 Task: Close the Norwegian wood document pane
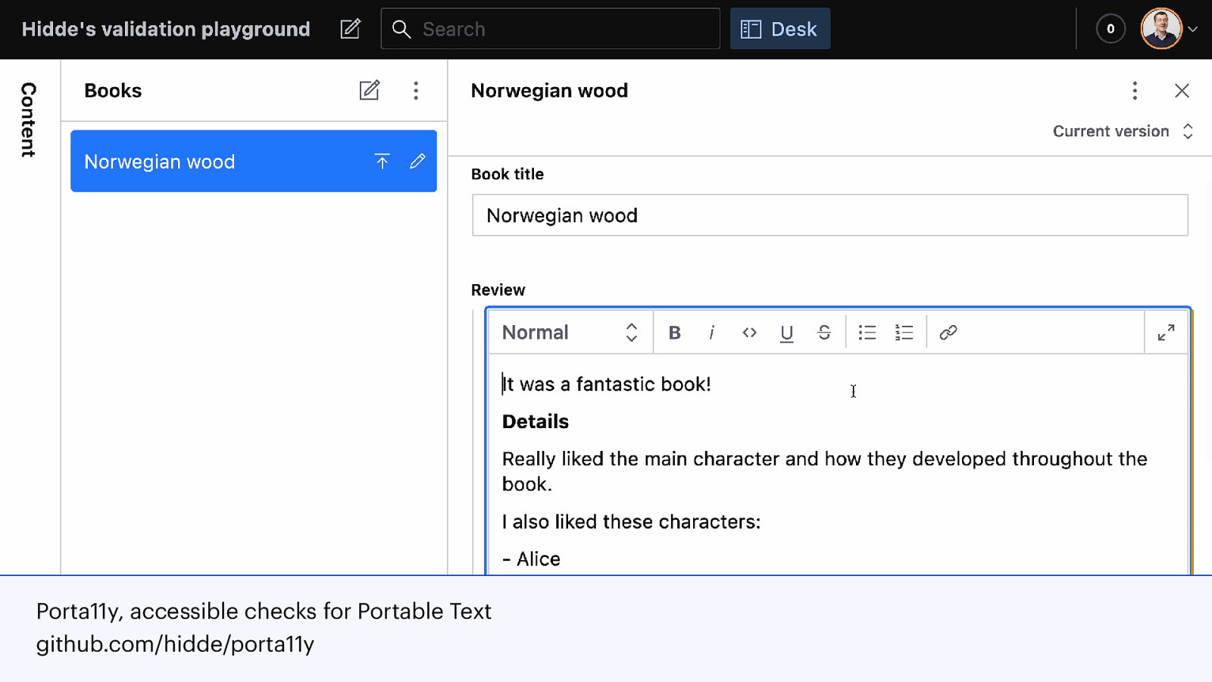click(1182, 91)
